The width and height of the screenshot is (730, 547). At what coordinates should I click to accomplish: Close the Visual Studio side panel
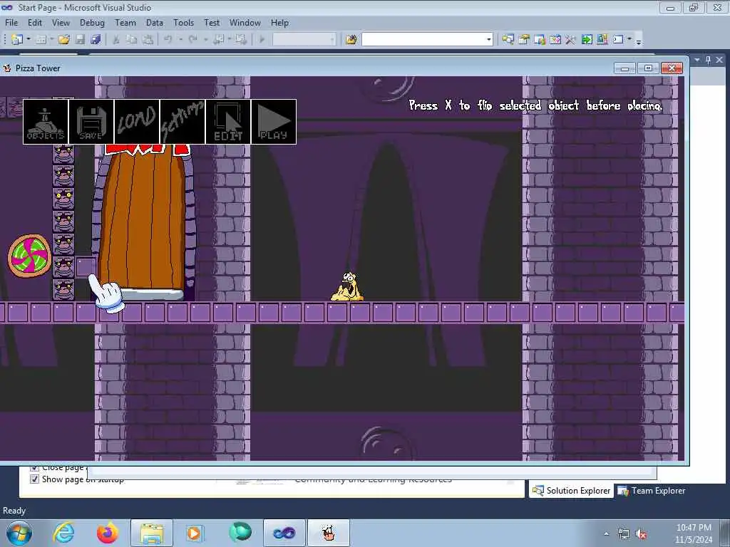(x=719, y=60)
